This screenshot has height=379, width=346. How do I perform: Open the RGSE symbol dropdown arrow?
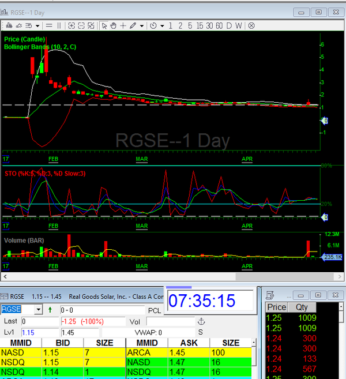point(39,309)
